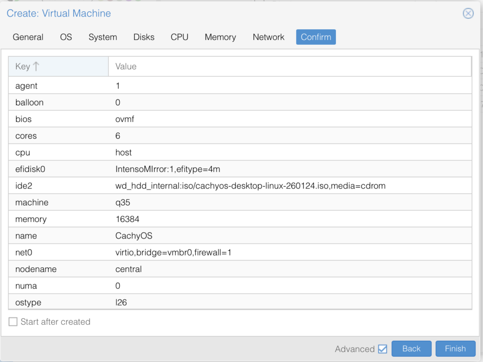The height and width of the screenshot is (362, 483).
Task: Close the Create Virtual Machine dialog
Action: click(x=468, y=13)
